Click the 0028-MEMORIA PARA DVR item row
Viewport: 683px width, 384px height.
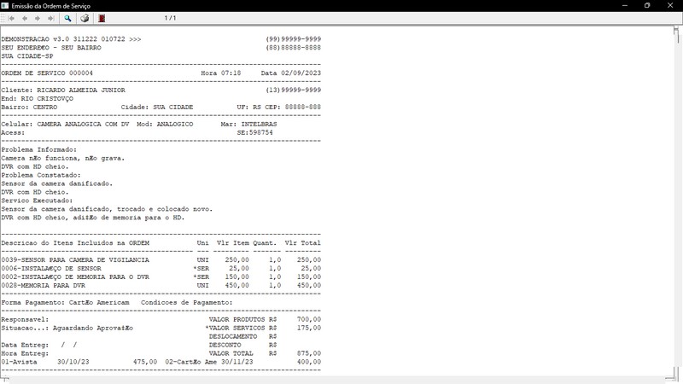point(55,286)
